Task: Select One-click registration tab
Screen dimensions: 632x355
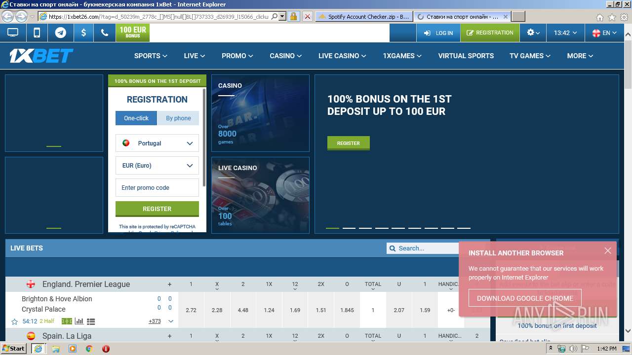Action: pyautogui.click(x=136, y=118)
